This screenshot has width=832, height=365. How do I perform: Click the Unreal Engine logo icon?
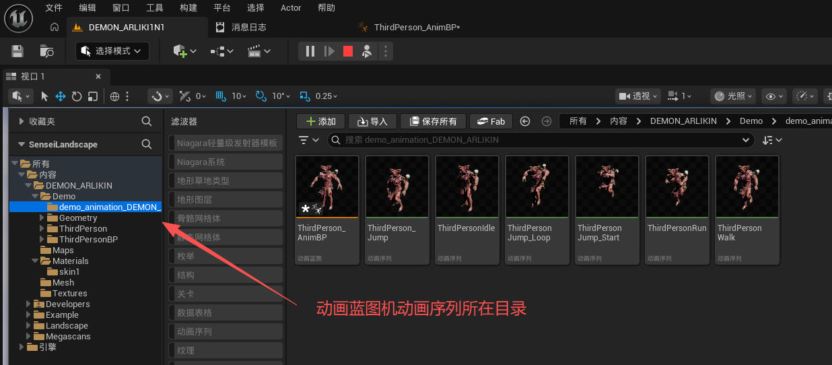tap(19, 18)
